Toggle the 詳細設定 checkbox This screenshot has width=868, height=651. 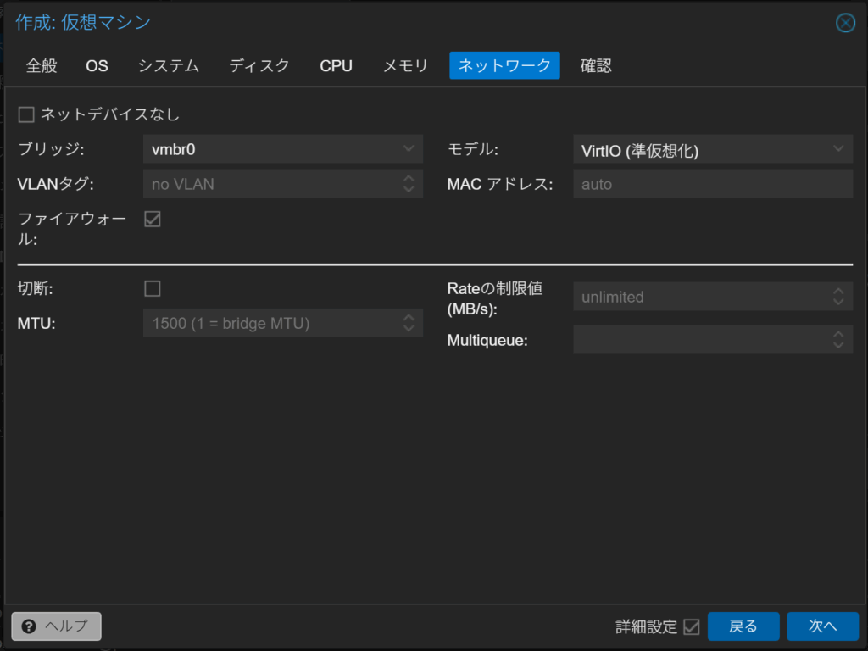692,626
